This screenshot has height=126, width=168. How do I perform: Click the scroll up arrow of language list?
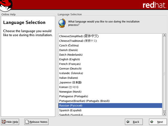(x=164, y=35)
